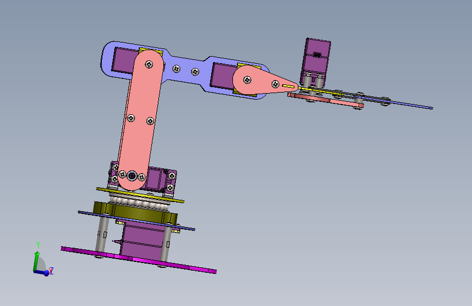The image size is (472, 306).
Task: Select the thin yellow turntable plate above the bearings
Action: coord(140,195)
